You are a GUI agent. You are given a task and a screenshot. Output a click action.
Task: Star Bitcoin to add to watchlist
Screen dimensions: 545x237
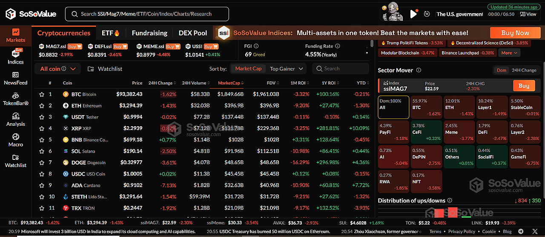[42, 94]
